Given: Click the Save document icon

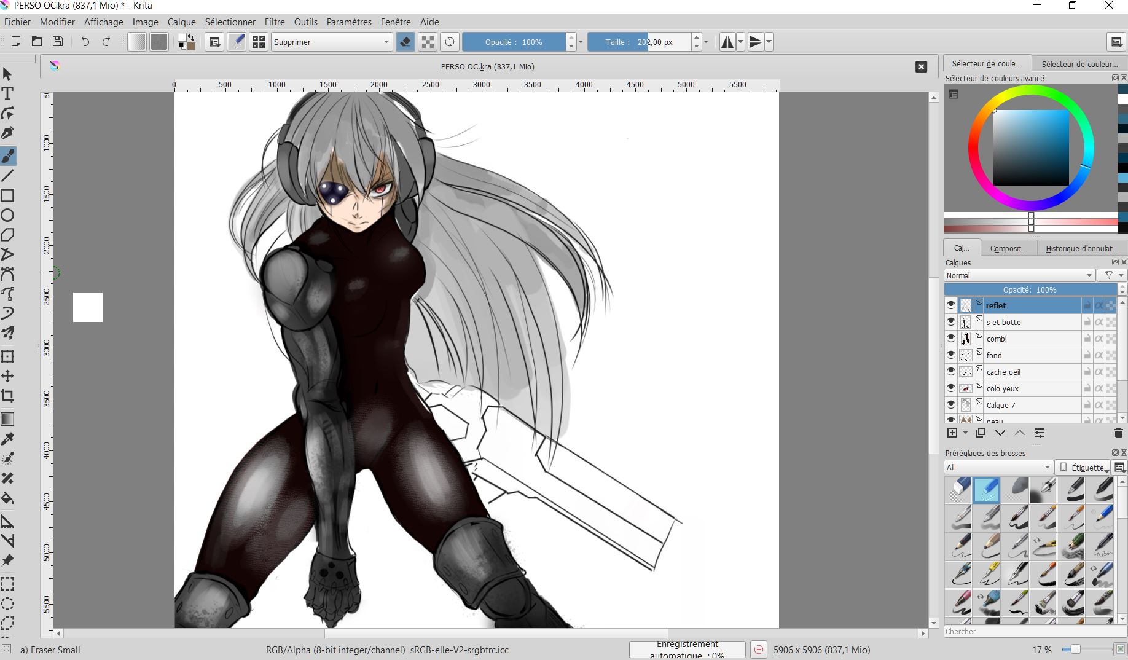Looking at the screenshot, I should click(58, 42).
